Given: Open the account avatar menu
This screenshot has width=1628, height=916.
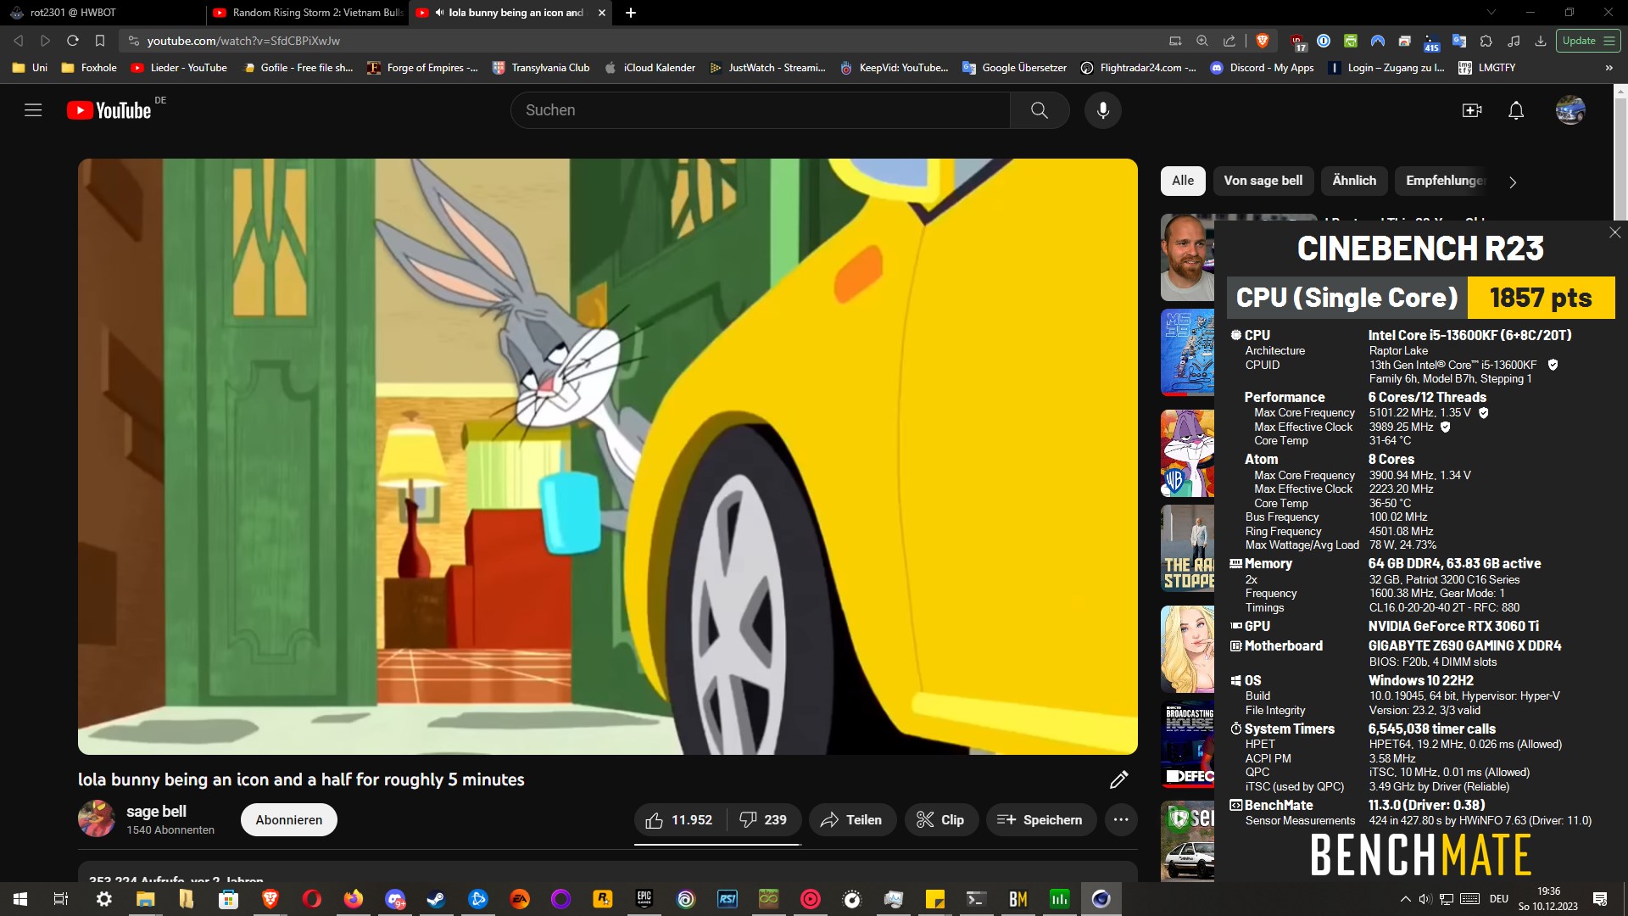Looking at the screenshot, I should (1570, 110).
